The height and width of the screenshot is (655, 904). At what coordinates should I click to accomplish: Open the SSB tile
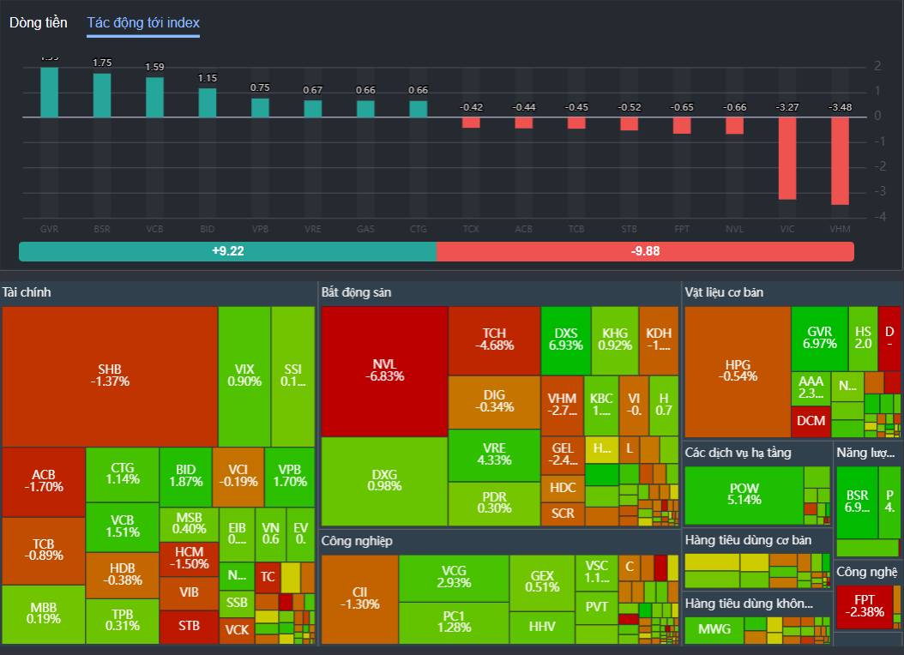(237, 604)
